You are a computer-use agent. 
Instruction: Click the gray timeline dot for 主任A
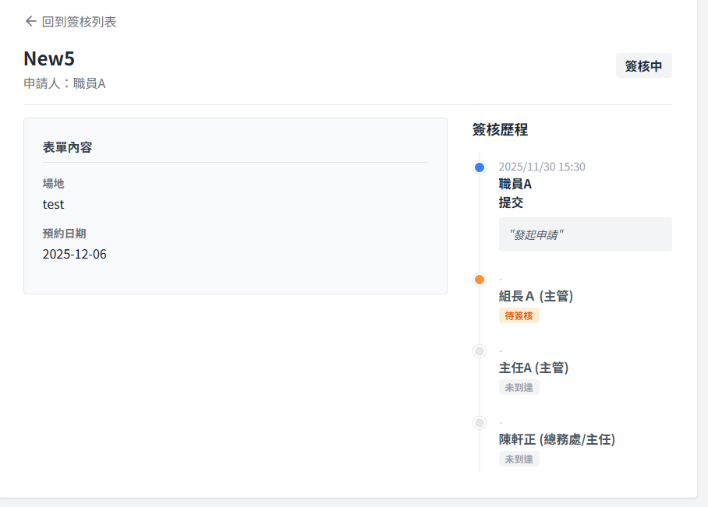pos(480,351)
